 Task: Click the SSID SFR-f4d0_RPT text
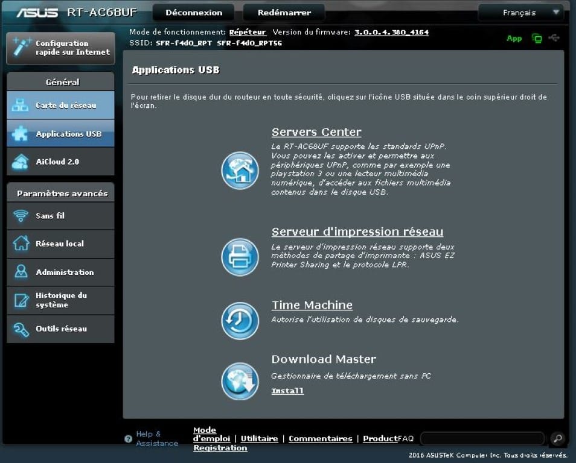pos(184,43)
